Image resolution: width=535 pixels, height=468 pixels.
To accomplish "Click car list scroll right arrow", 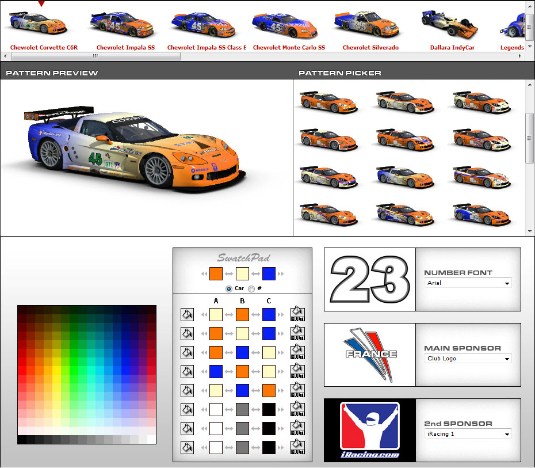I will (x=519, y=56).
